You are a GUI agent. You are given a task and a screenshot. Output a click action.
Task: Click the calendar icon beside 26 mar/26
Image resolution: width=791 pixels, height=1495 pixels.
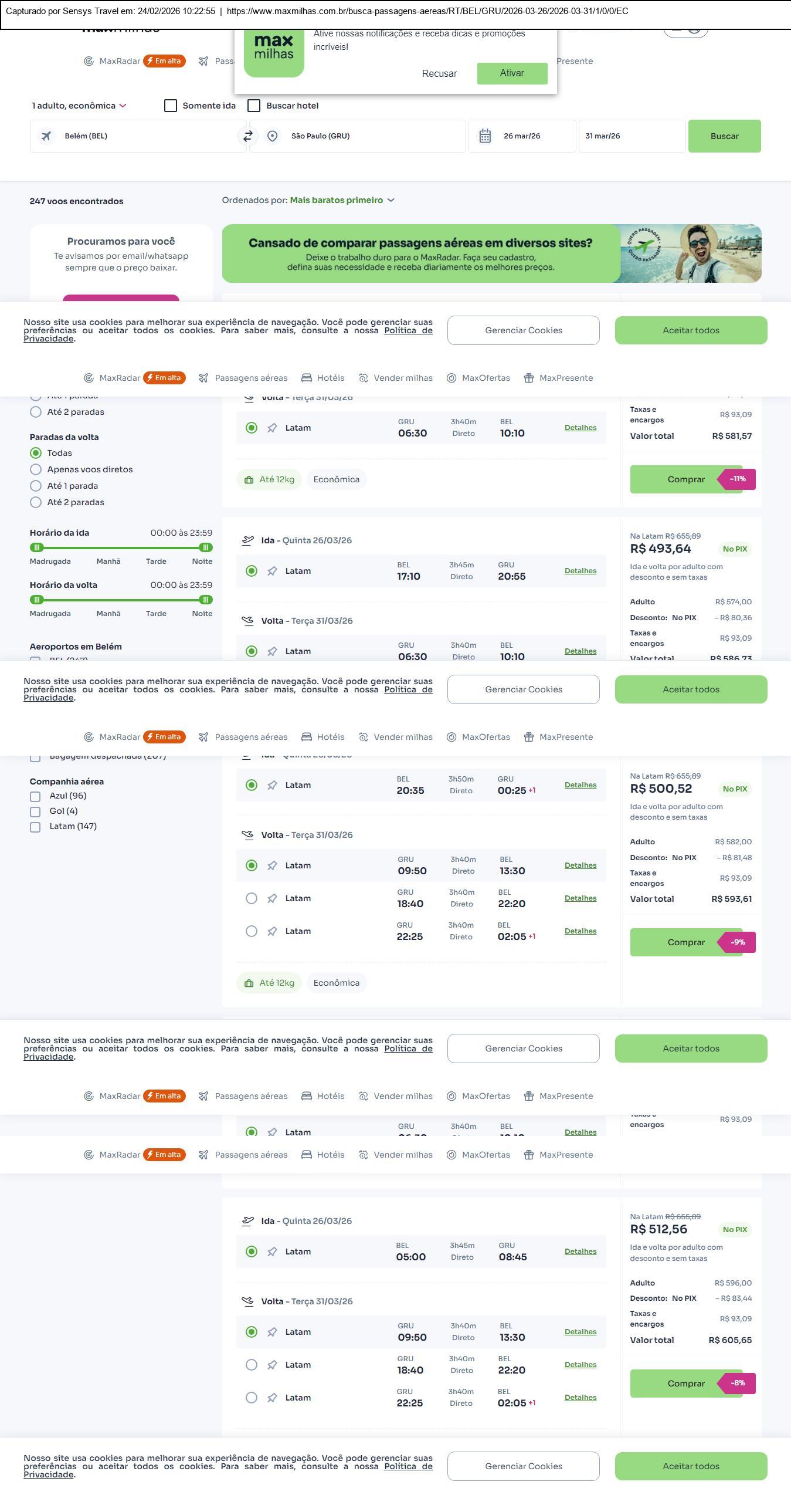[485, 136]
